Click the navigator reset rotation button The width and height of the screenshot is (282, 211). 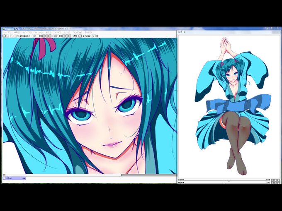click(279, 183)
